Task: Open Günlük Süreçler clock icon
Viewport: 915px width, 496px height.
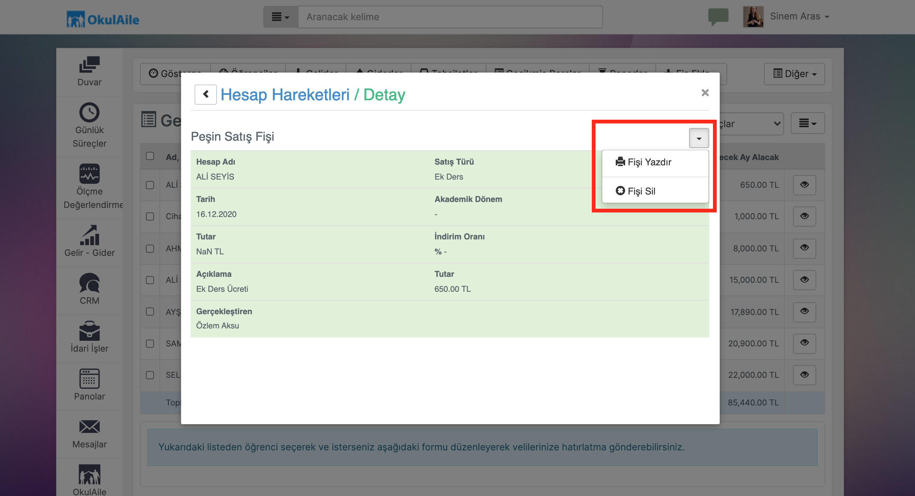Action: tap(89, 112)
